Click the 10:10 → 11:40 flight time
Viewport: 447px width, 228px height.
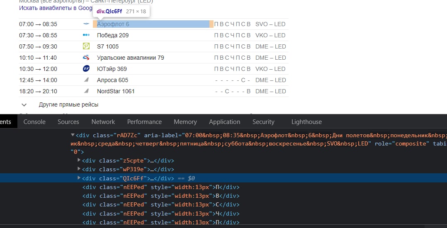coord(38,58)
